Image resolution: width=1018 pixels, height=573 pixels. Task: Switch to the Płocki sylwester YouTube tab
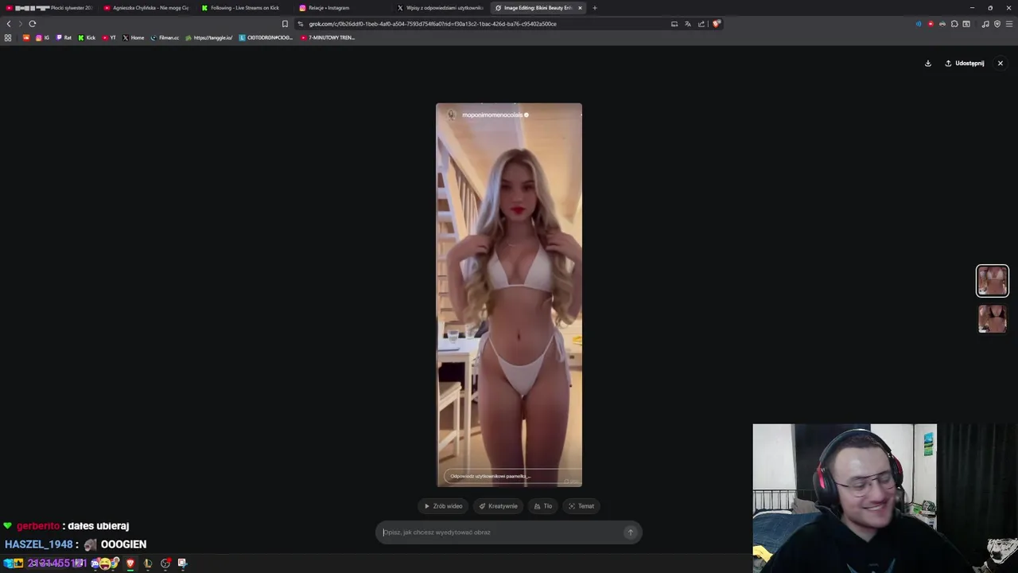click(x=49, y=8)
